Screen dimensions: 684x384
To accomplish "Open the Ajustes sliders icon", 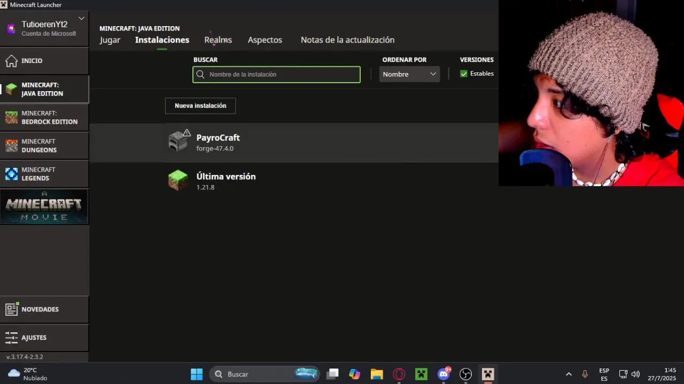I will click(12, 338).
